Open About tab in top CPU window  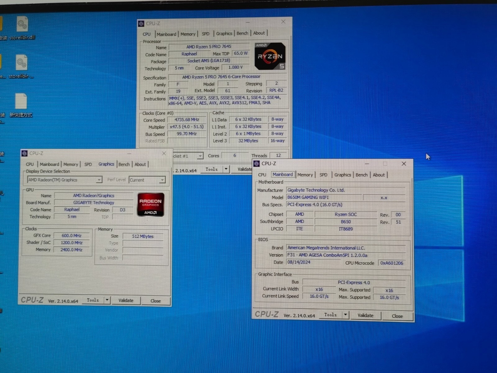coord(259,33)
